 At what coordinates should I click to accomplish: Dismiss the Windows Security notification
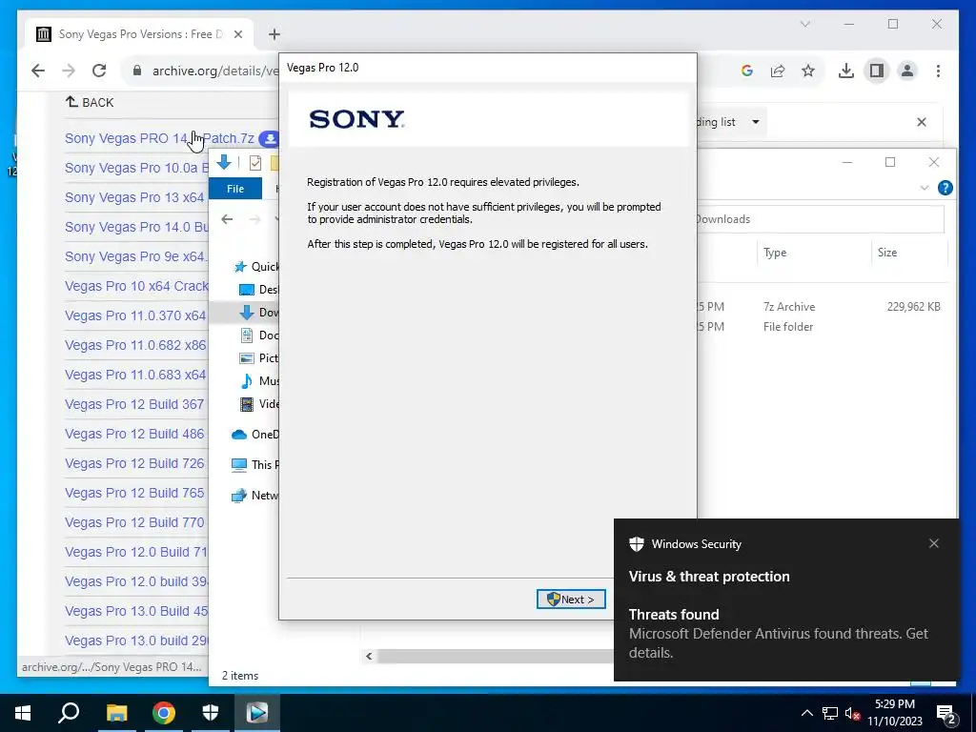click(934, 543)
